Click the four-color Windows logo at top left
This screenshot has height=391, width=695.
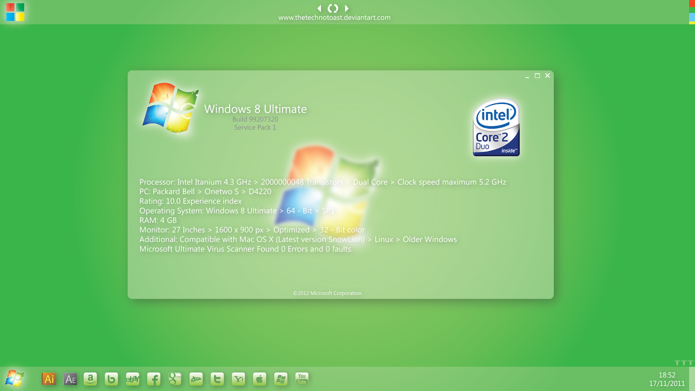[15, 12]
